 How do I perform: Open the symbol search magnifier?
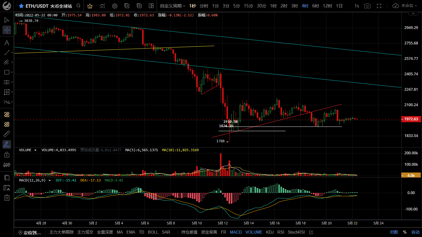tap(78, 6)
